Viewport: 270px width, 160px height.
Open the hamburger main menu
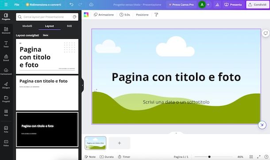click(6, 4)
